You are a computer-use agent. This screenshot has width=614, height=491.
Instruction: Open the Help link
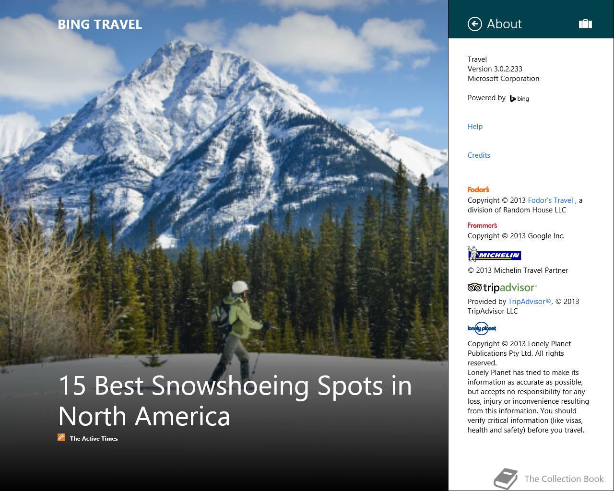pyautogui.click(x=475, y=127)
